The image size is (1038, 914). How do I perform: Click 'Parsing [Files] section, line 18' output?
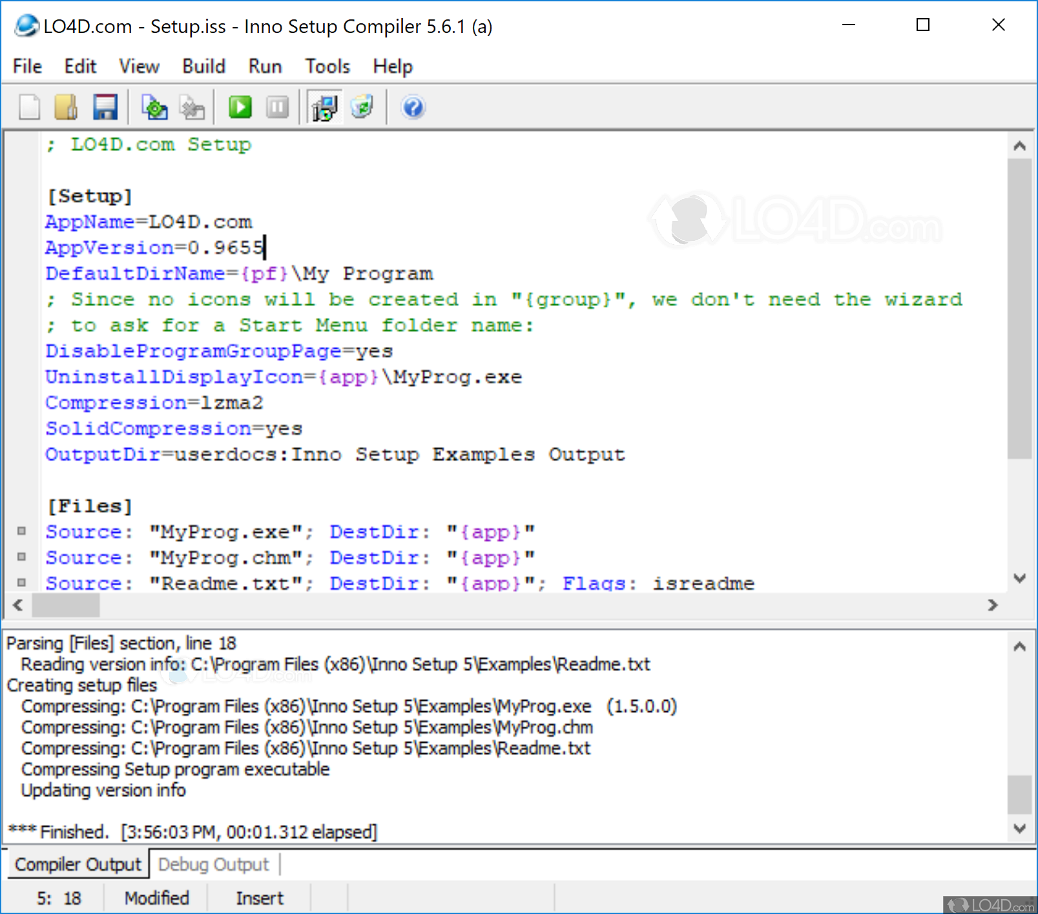tap(121, 643)
